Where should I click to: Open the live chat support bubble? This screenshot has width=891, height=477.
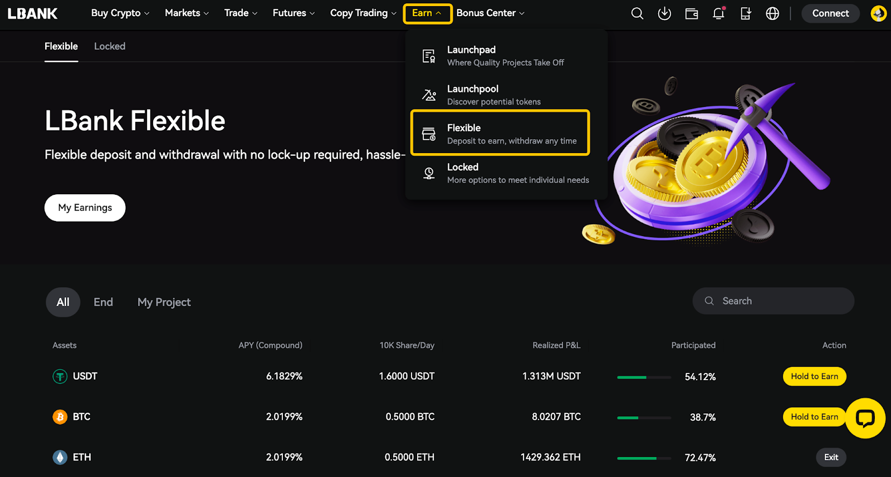click(865, 418)
